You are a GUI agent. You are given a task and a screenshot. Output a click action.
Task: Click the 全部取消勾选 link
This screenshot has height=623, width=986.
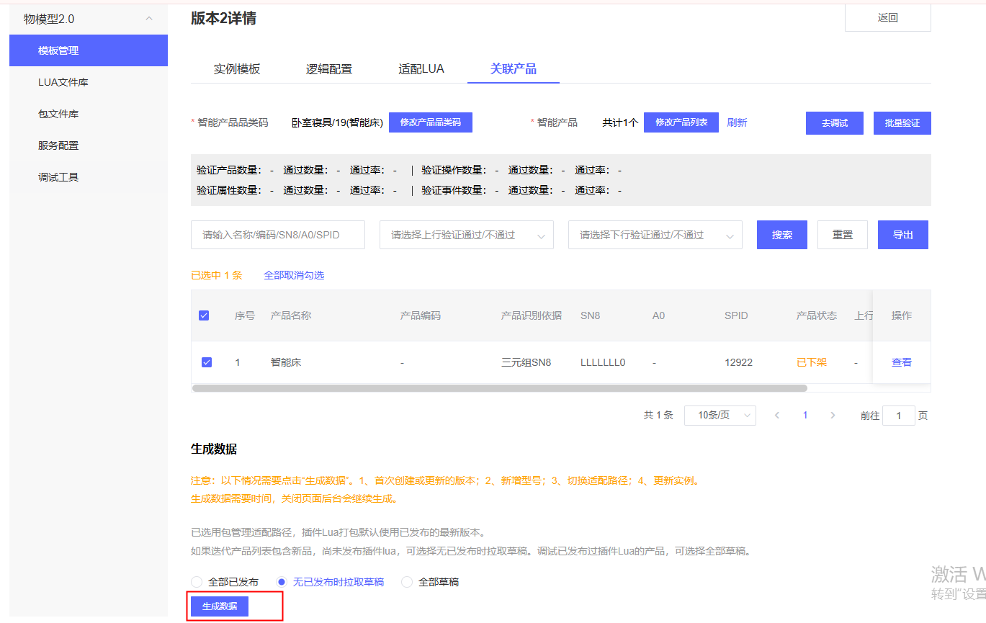pyautogui.click(x=294, y=275)
